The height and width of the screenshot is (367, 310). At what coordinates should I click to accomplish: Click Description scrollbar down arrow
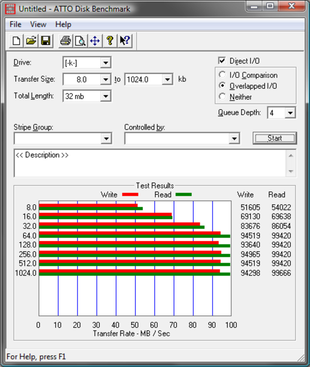291,171
